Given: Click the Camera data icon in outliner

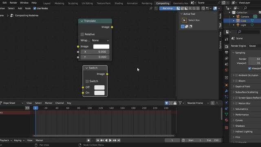Looking at the screenshot, I should 255,16.
